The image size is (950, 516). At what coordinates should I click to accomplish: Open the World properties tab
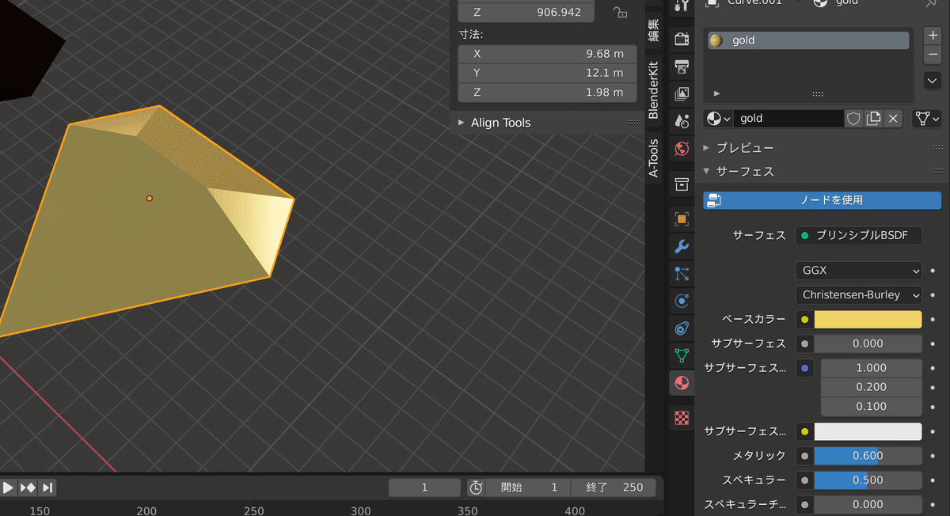(x=681, y=149)
